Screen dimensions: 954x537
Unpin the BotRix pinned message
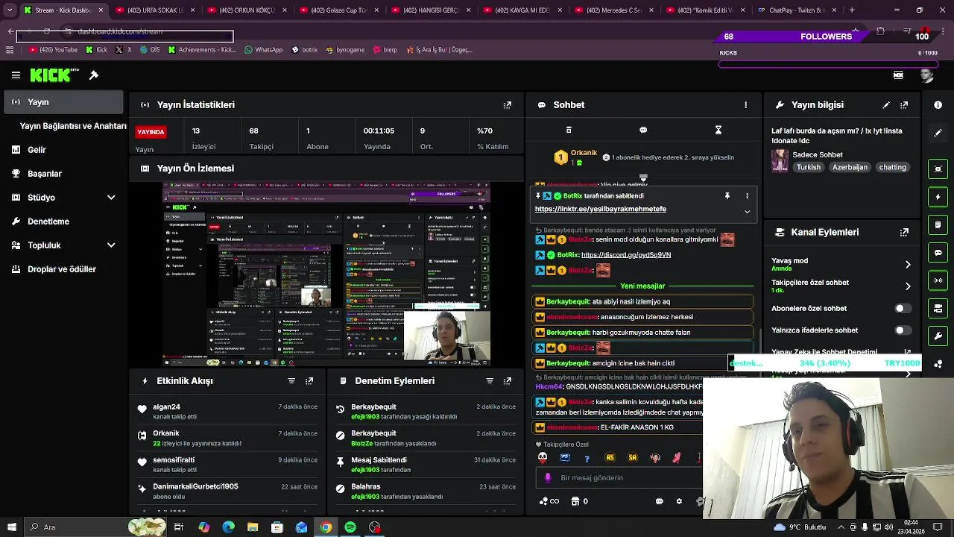coord(727,196)
